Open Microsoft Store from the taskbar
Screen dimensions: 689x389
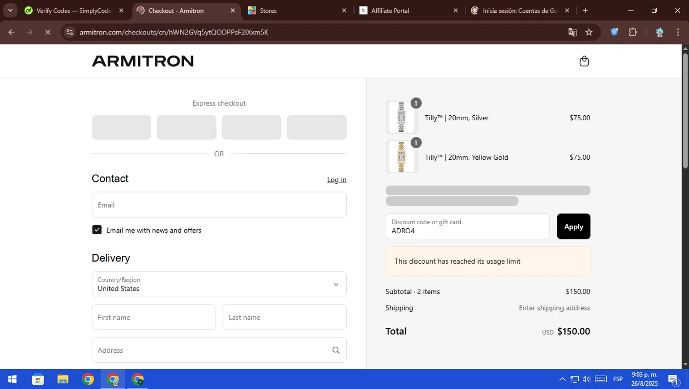tap(38, 379)
